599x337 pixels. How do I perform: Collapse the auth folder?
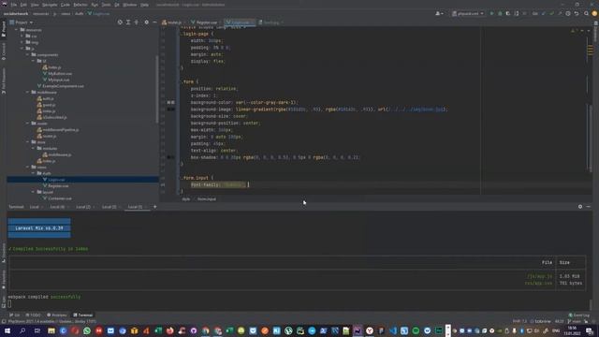(34, 173)
